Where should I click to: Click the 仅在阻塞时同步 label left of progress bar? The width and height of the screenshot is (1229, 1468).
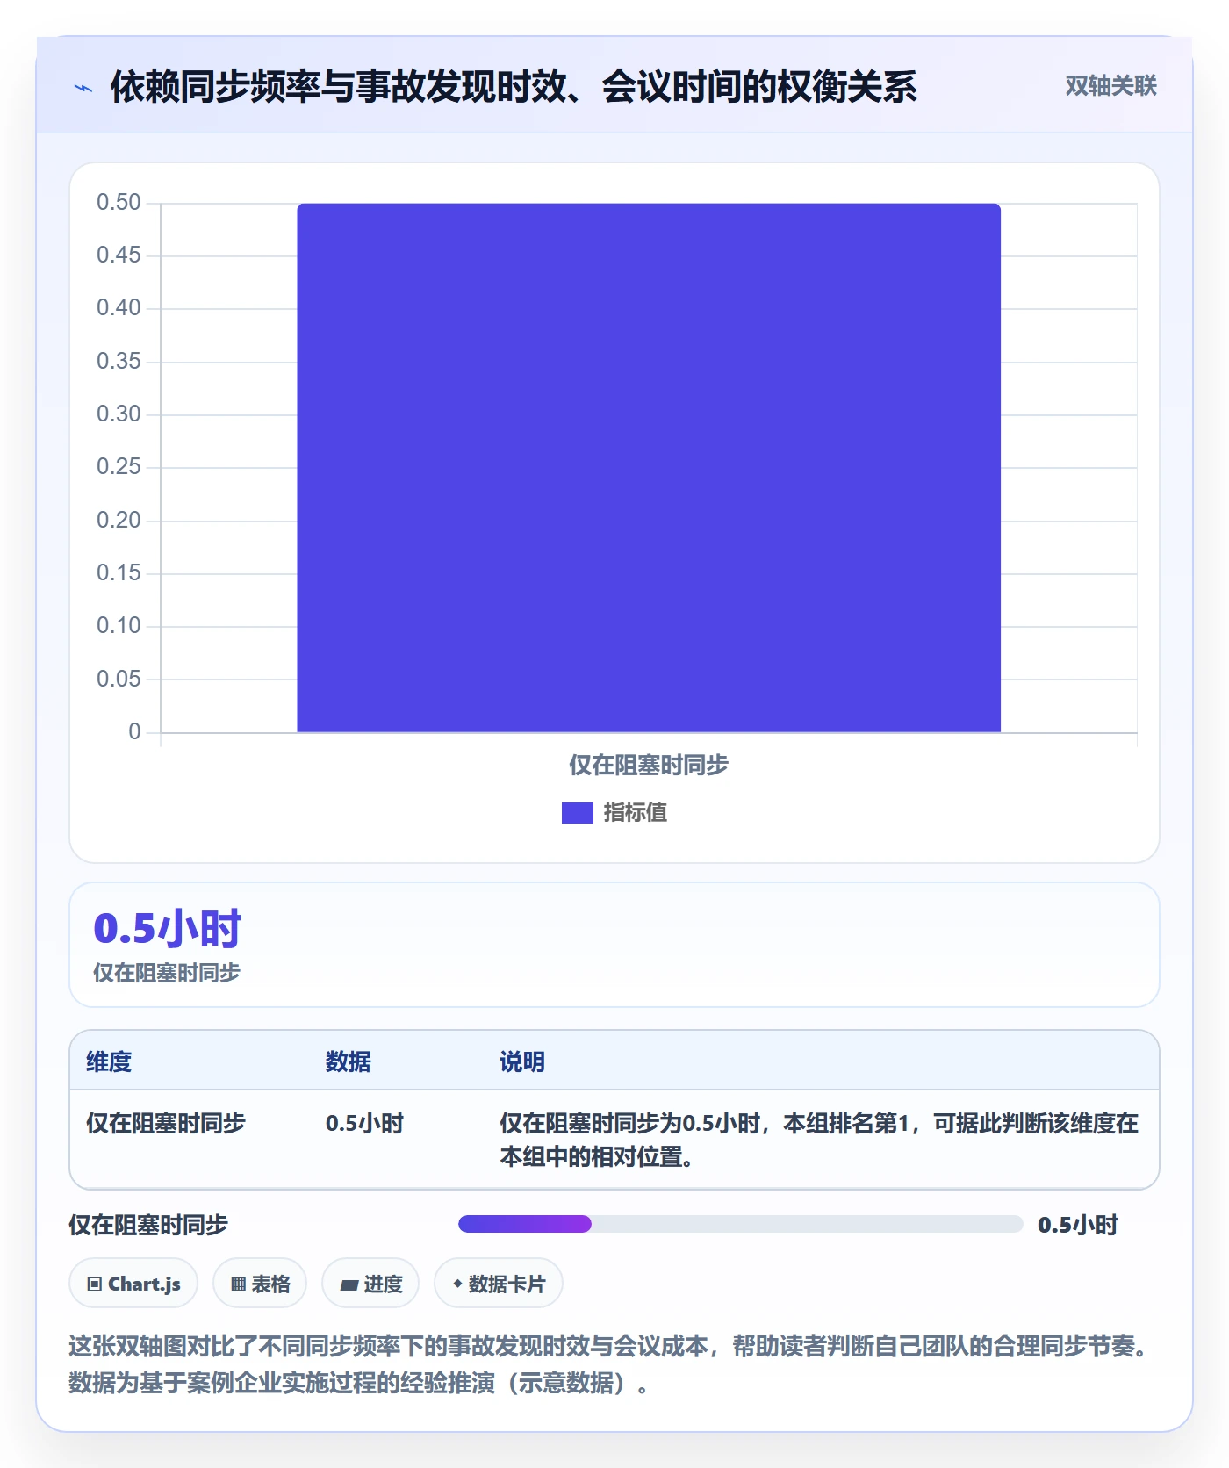point(148,1226)
